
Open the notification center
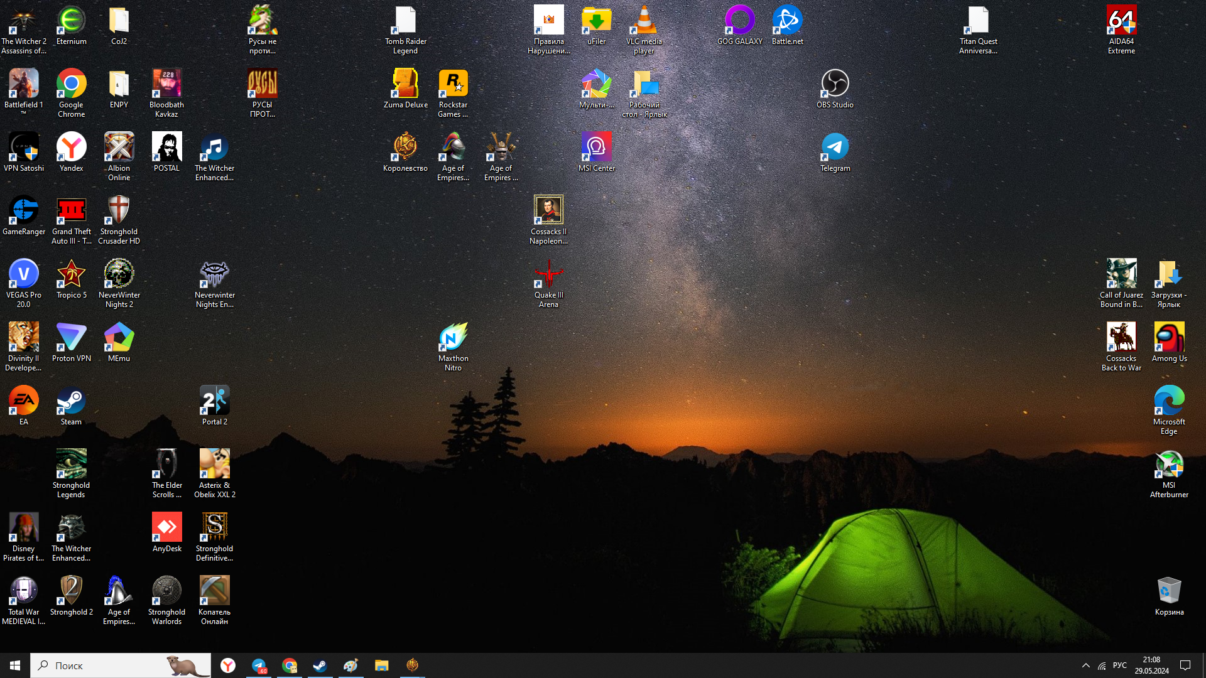(1185, 665)
